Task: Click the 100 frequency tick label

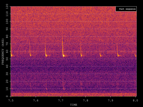Action: 7,21
